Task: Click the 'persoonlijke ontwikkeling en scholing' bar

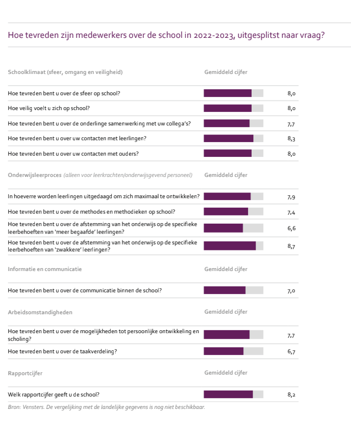Action: pyautogui.click(x=233, y=335)
